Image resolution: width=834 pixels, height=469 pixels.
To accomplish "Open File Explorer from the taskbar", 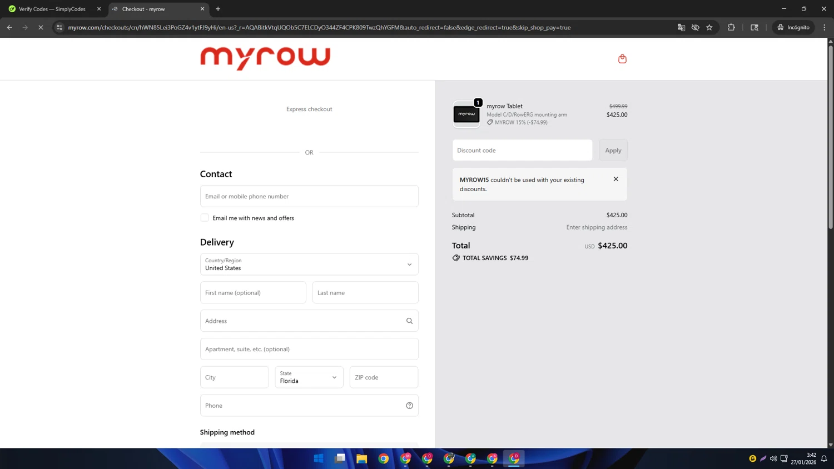I will (362, 458).
